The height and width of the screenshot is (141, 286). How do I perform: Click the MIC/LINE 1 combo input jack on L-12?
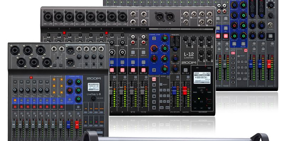48,17
